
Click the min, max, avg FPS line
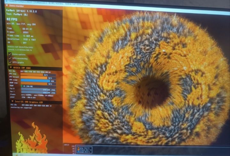21,24
